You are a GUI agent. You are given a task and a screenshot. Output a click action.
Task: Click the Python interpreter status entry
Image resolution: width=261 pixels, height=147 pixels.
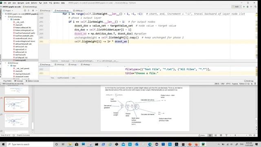244,84
